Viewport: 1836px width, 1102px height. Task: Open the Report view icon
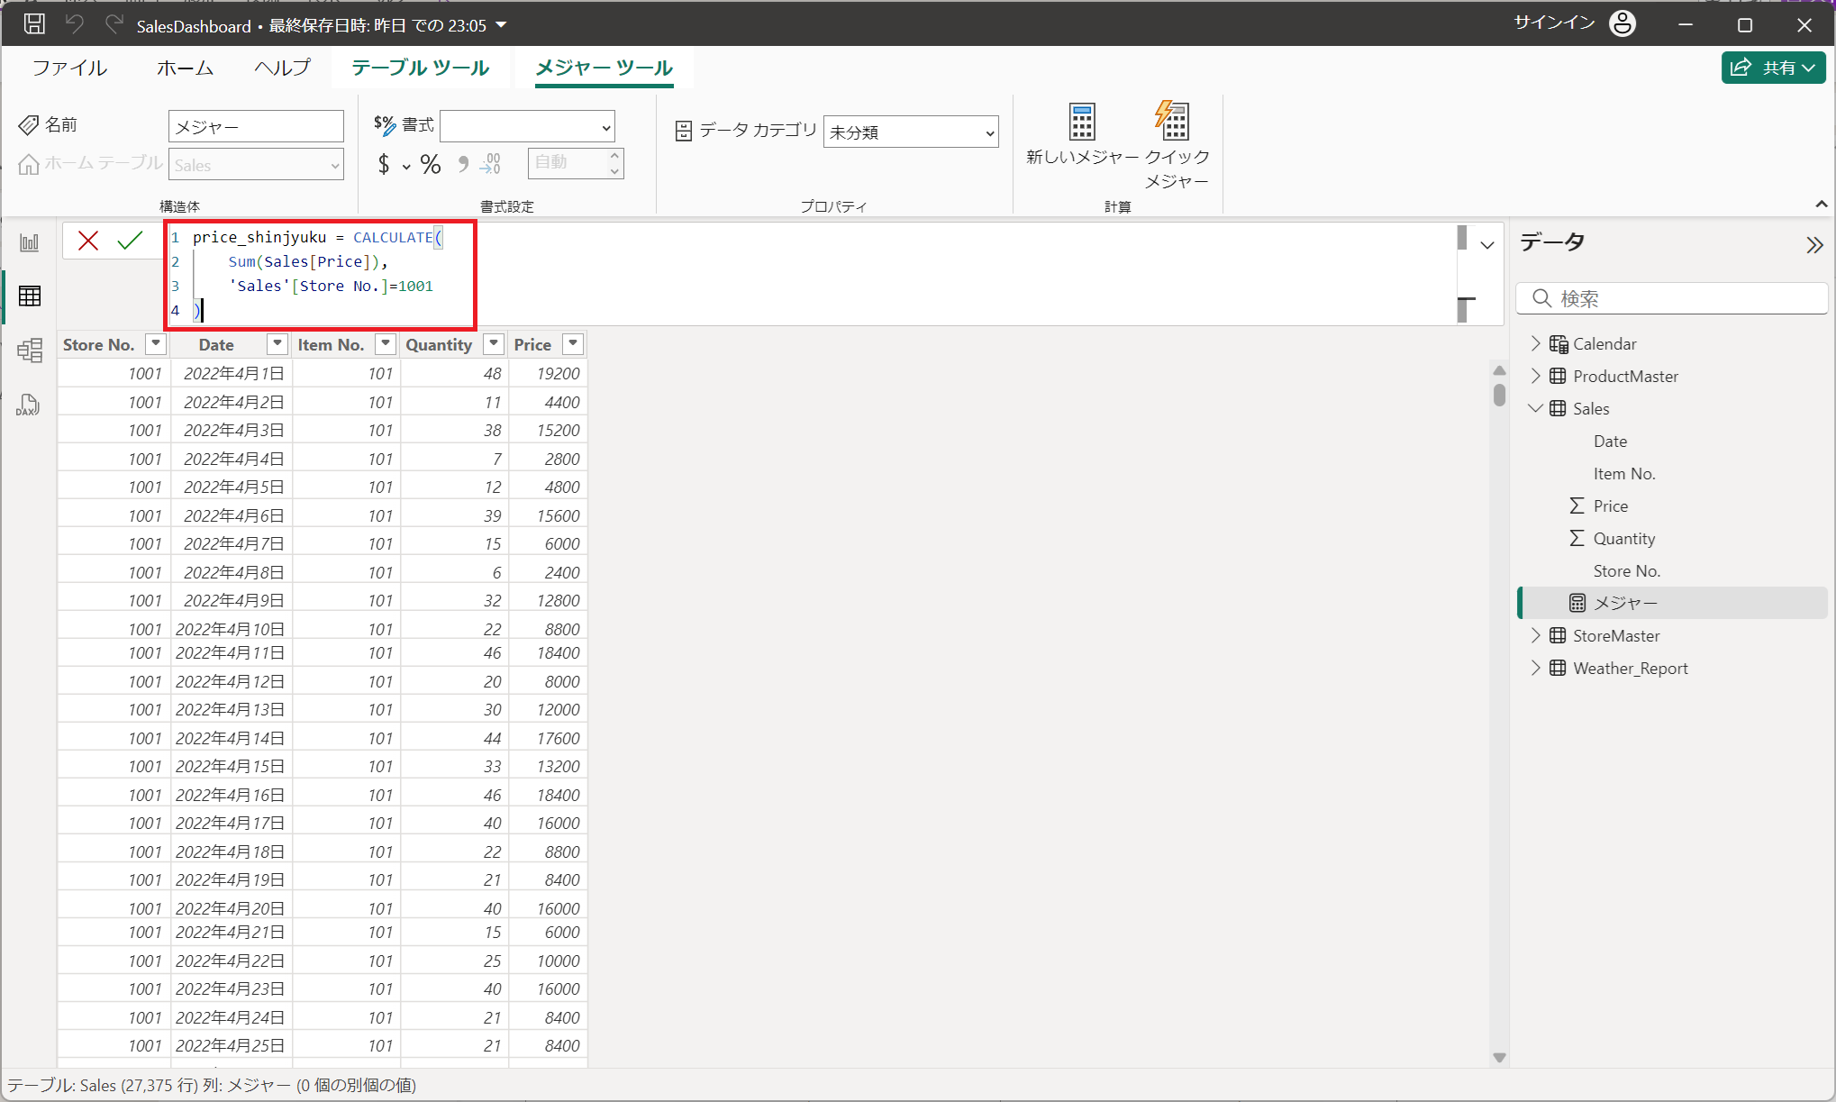(x=30, y=242)
